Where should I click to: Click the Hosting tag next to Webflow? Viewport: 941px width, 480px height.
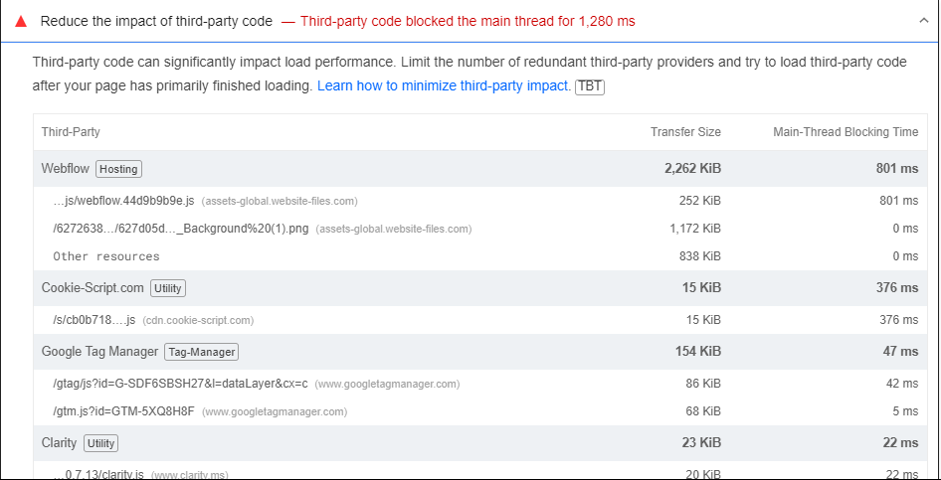[x=119, y=169]
